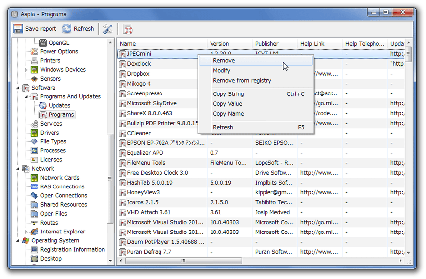The height and width of the screenshot is (279, 426).
Task: Select Copy Value in context menu
Action: [x=256, y=104]
